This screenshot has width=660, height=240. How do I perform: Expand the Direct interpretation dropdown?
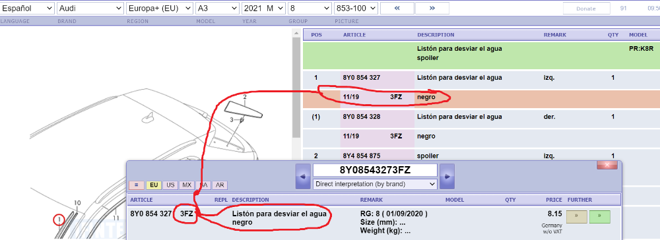(375, 184)
